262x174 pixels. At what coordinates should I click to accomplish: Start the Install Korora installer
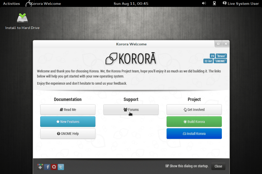tap(194, 134)
